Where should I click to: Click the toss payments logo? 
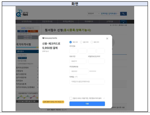pos(50,38)
